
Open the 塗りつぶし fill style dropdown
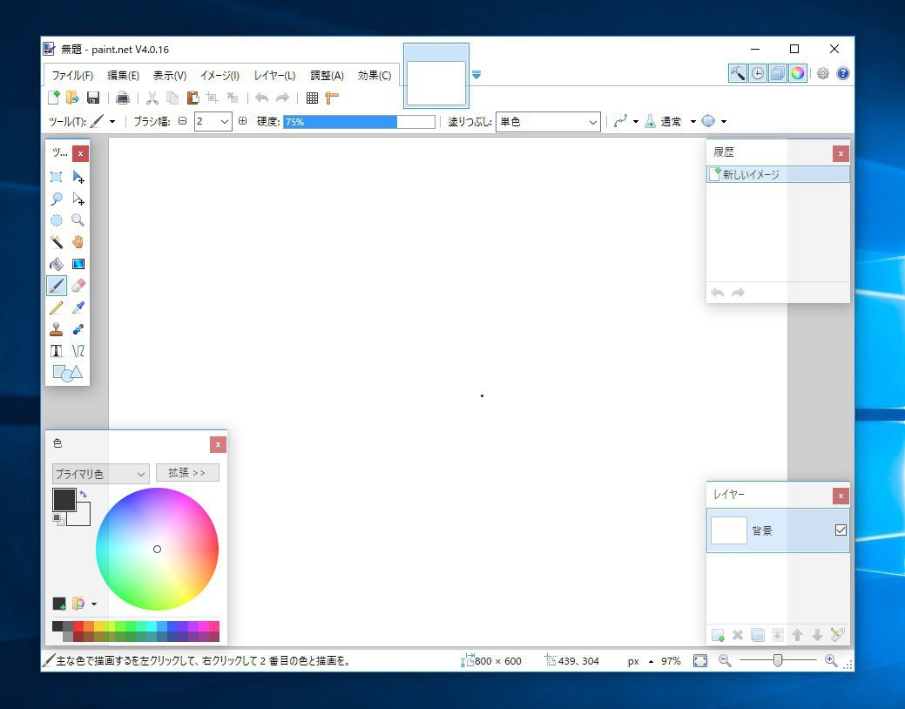pyautogui.click(x=592, y=122)
